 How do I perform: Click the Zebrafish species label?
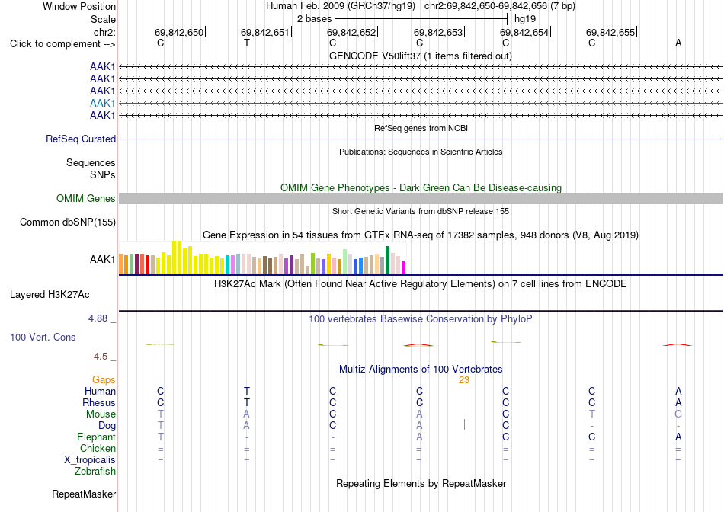click(x=95, y=472)
